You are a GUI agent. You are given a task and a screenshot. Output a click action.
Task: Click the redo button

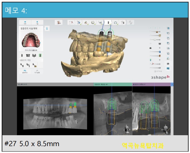[x=37, y=71]
